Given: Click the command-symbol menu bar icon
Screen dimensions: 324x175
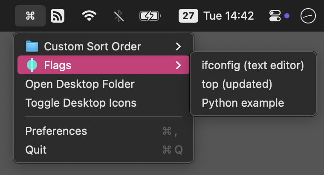Looking at the screenshot, I should (x=30, y=16).
